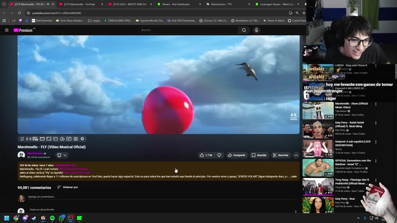Open the Home Satvrn bookmark
Image resolution: width=397 pixels, height=223 pixels.
274,21
